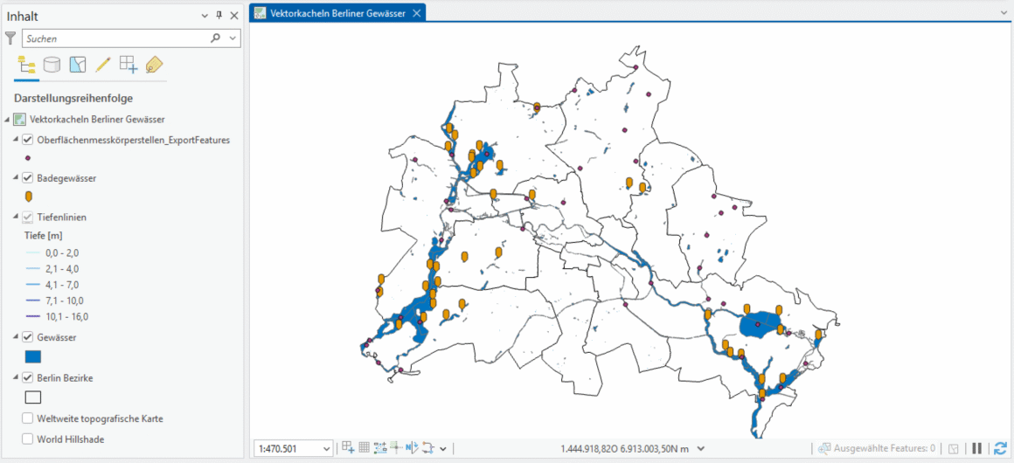Uncheck the Badegewässer layer
Viewport: 1014px width, 463px height.
click(28, 178)
